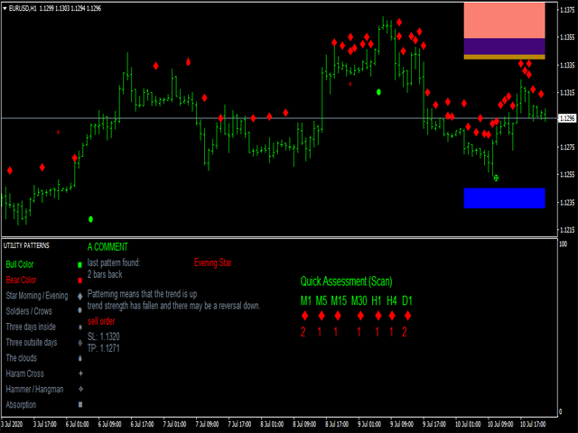Image resolution: width=578 pixels, height=433 pixels.
Task: Click the current price tag 1.1296
Action: tap(567, 118)
